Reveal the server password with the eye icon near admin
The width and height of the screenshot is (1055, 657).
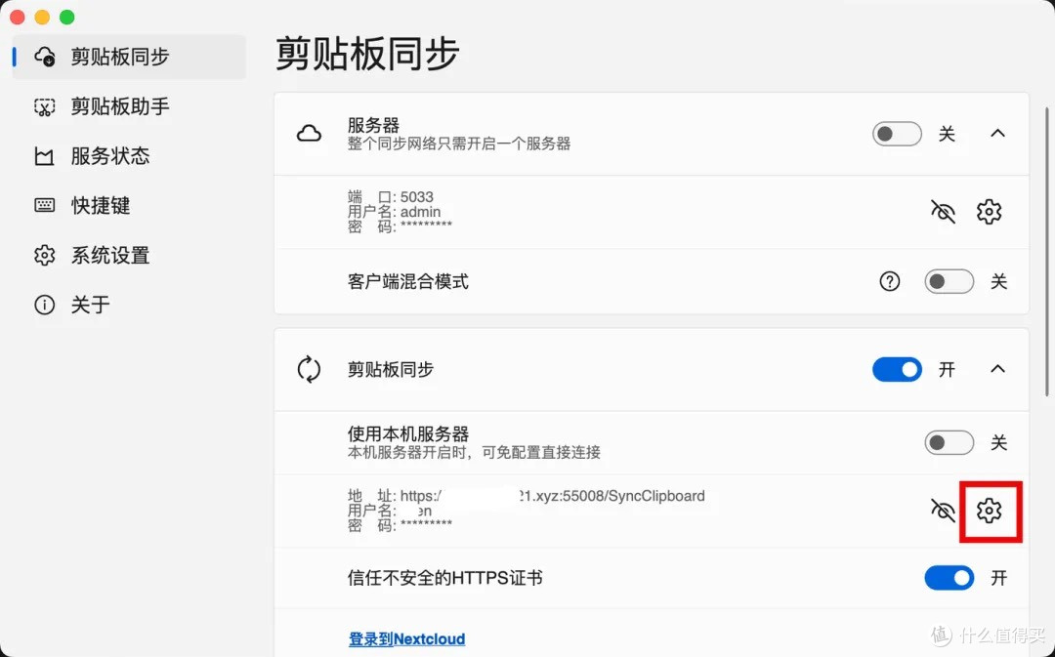pos(943,212)
